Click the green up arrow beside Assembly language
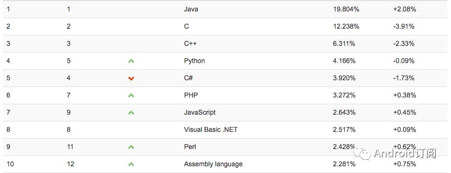The image size is (451, 173). 131,164
